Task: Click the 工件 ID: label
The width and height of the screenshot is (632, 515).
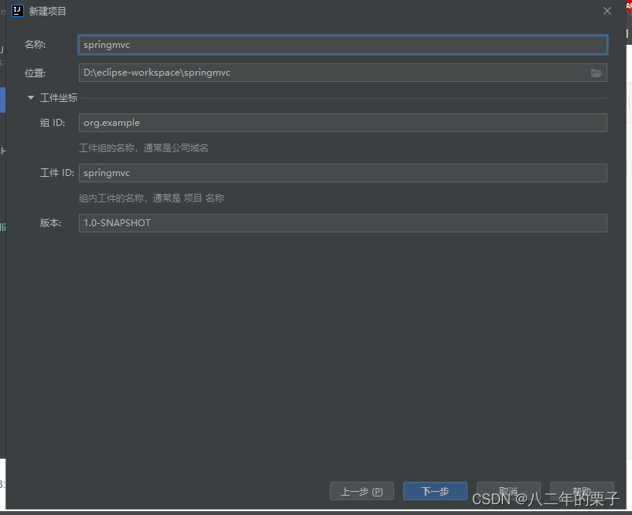Action: pos(57,173)
